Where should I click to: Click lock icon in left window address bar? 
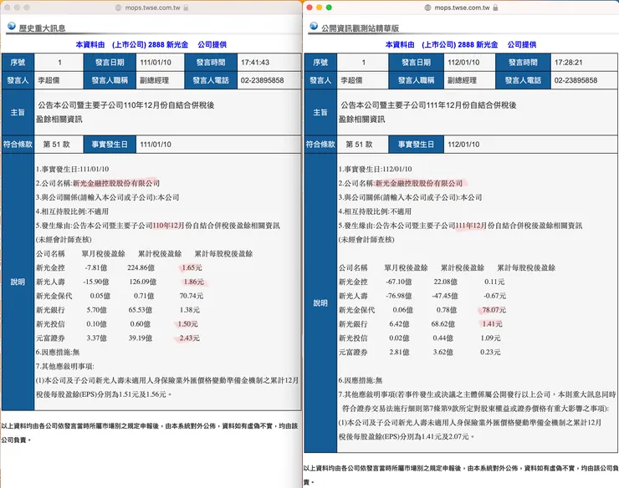point(186,8)
